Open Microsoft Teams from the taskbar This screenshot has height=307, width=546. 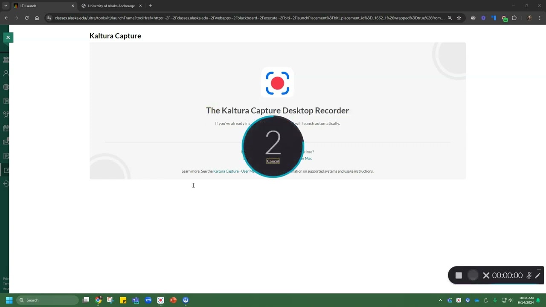pos(136,300)
